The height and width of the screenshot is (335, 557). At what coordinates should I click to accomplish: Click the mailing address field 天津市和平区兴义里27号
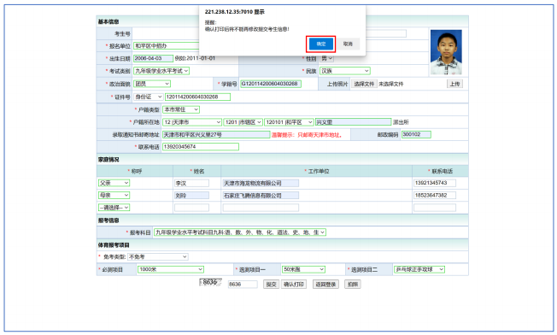[x=216, y=135]
